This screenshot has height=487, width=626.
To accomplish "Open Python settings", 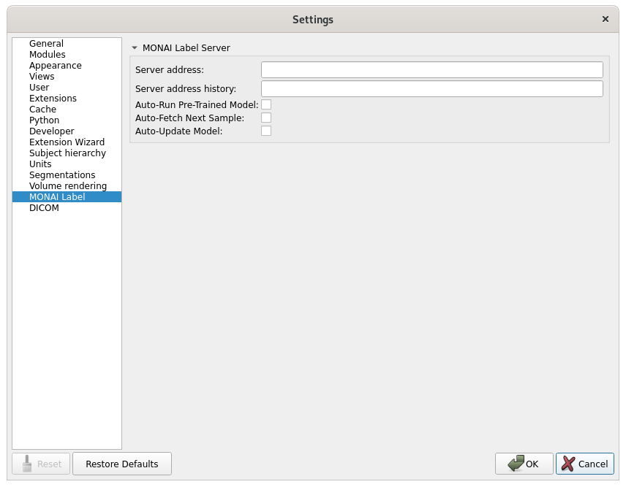I will point(67,120).
